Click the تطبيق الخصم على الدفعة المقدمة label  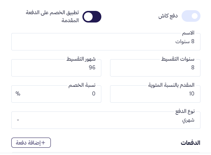[x=52, y=16]
